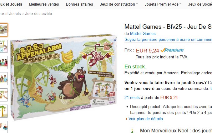This screenshot has width=212, height=133.
Task: Select the second thumbnail showing game pieces
Action: point(4,46)
